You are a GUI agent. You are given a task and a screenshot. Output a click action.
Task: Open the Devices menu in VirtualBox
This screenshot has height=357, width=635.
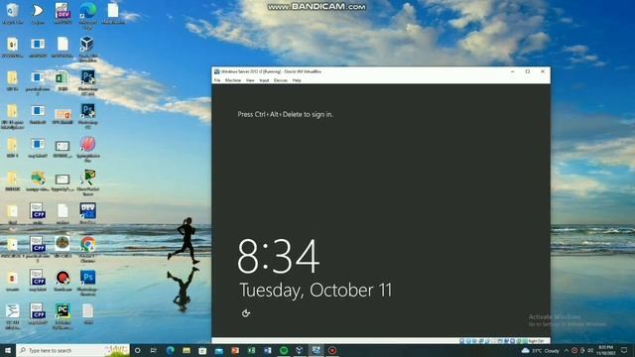click(280, 80)
